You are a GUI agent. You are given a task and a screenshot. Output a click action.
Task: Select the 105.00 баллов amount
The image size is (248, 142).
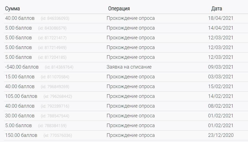(x=21, y=96)
